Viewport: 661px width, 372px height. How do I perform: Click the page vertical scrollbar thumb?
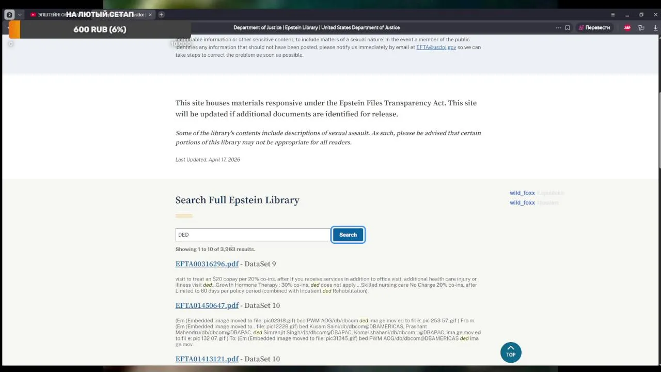click(659, 130)
